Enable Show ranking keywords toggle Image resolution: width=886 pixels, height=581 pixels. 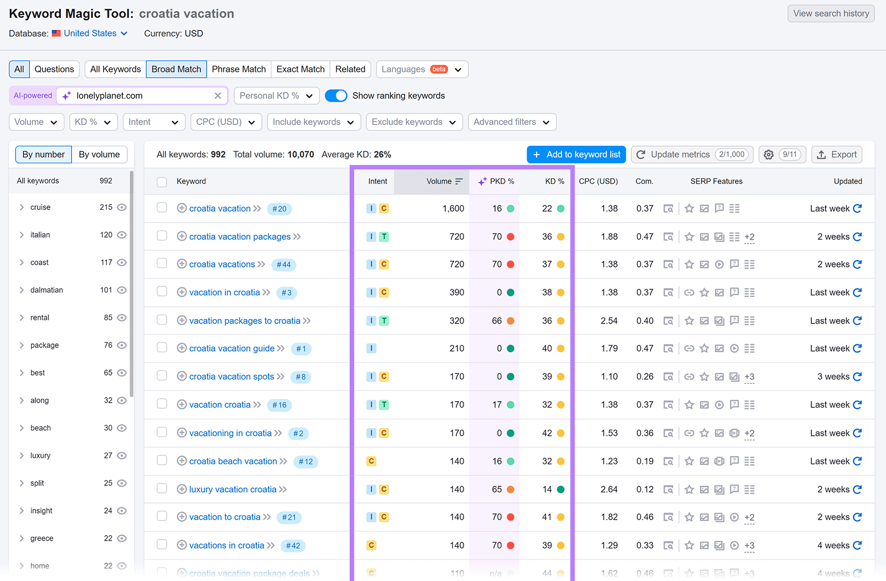click(336, 95)
